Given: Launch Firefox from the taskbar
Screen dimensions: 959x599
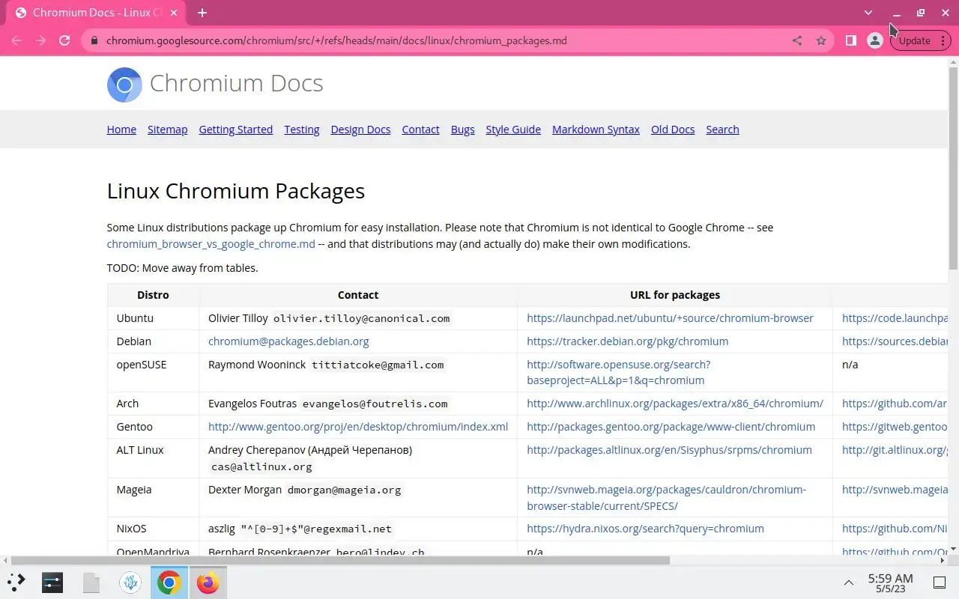Looking at the screenshot, I should tap(208, 582).
